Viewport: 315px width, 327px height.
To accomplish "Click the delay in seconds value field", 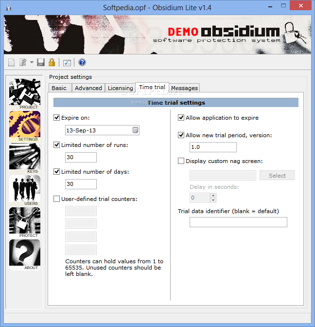I will pos(199,198).
